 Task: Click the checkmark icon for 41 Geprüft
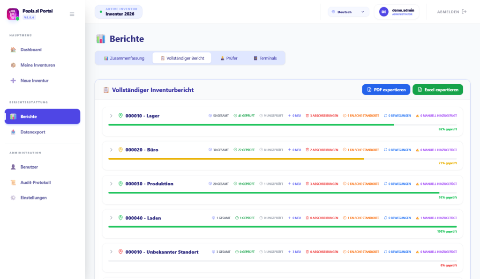click(x=235, y=116)
